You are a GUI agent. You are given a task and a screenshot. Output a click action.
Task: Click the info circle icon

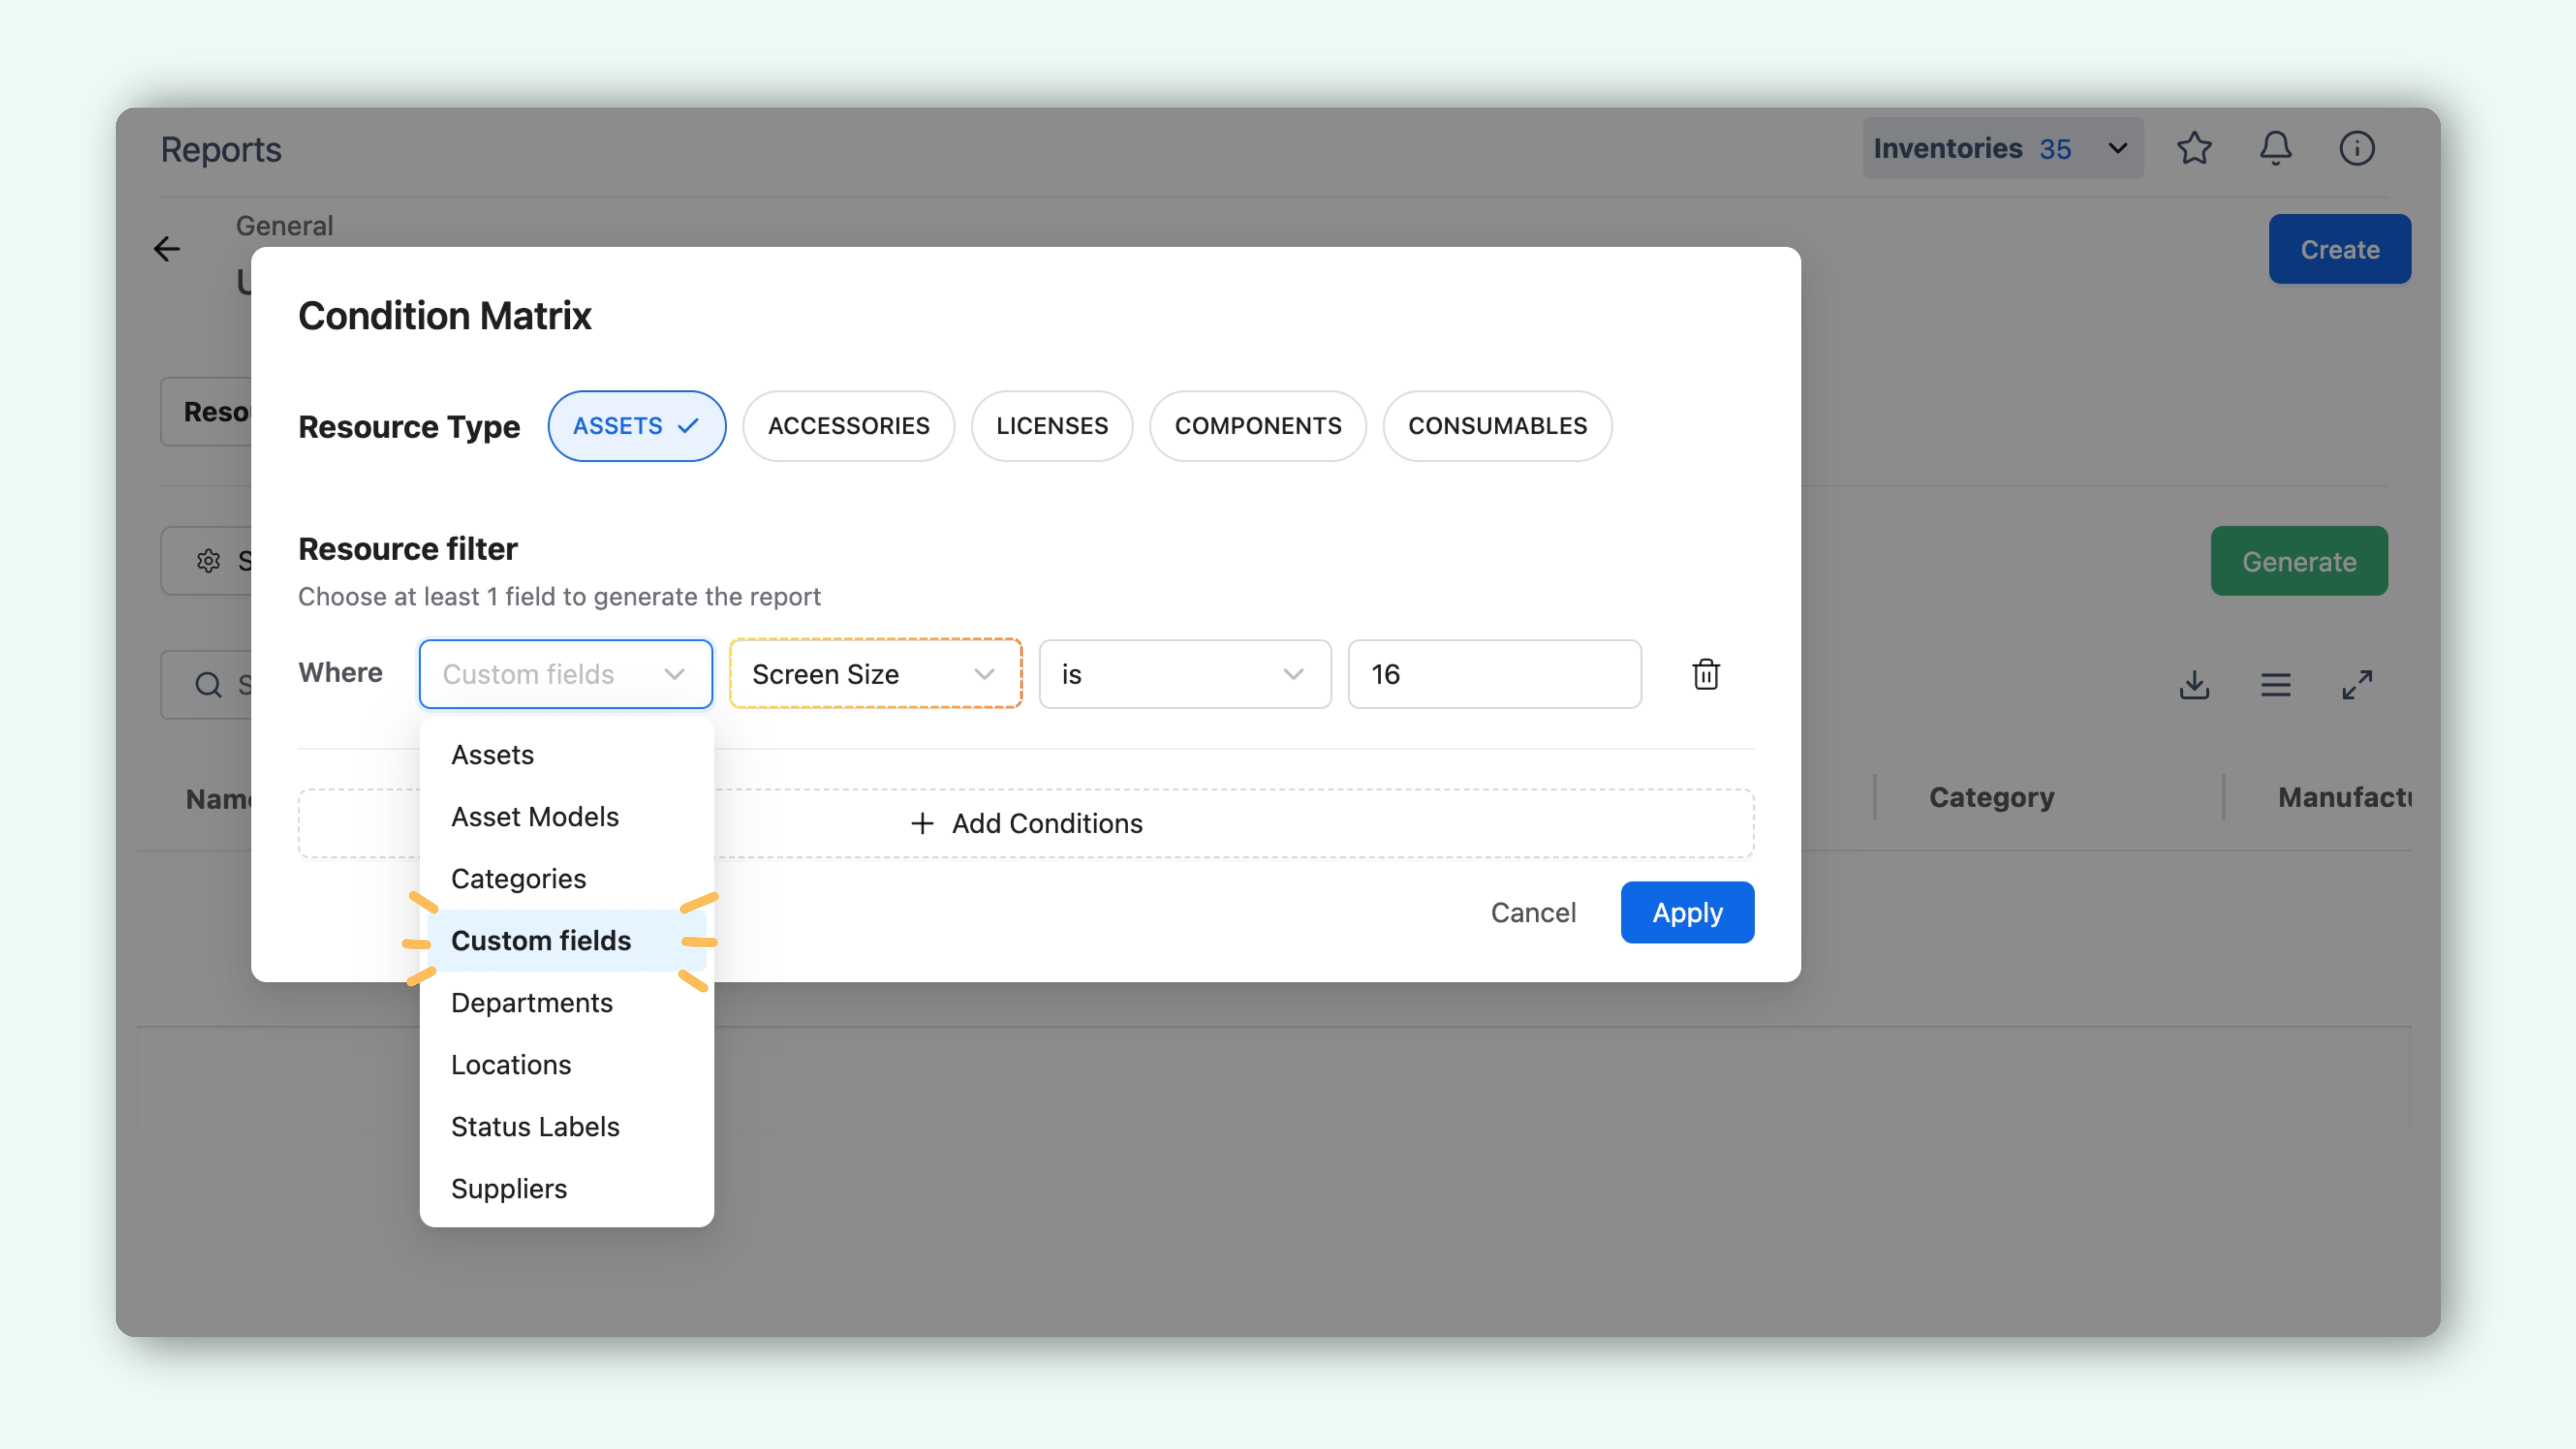[2356, 148]
